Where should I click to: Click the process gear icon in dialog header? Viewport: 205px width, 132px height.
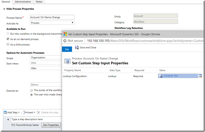pos(67,61)
